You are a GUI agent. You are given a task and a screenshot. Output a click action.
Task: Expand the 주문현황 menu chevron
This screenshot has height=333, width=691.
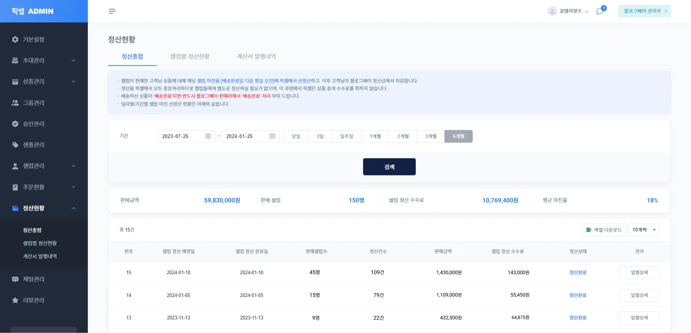(73, 187)
